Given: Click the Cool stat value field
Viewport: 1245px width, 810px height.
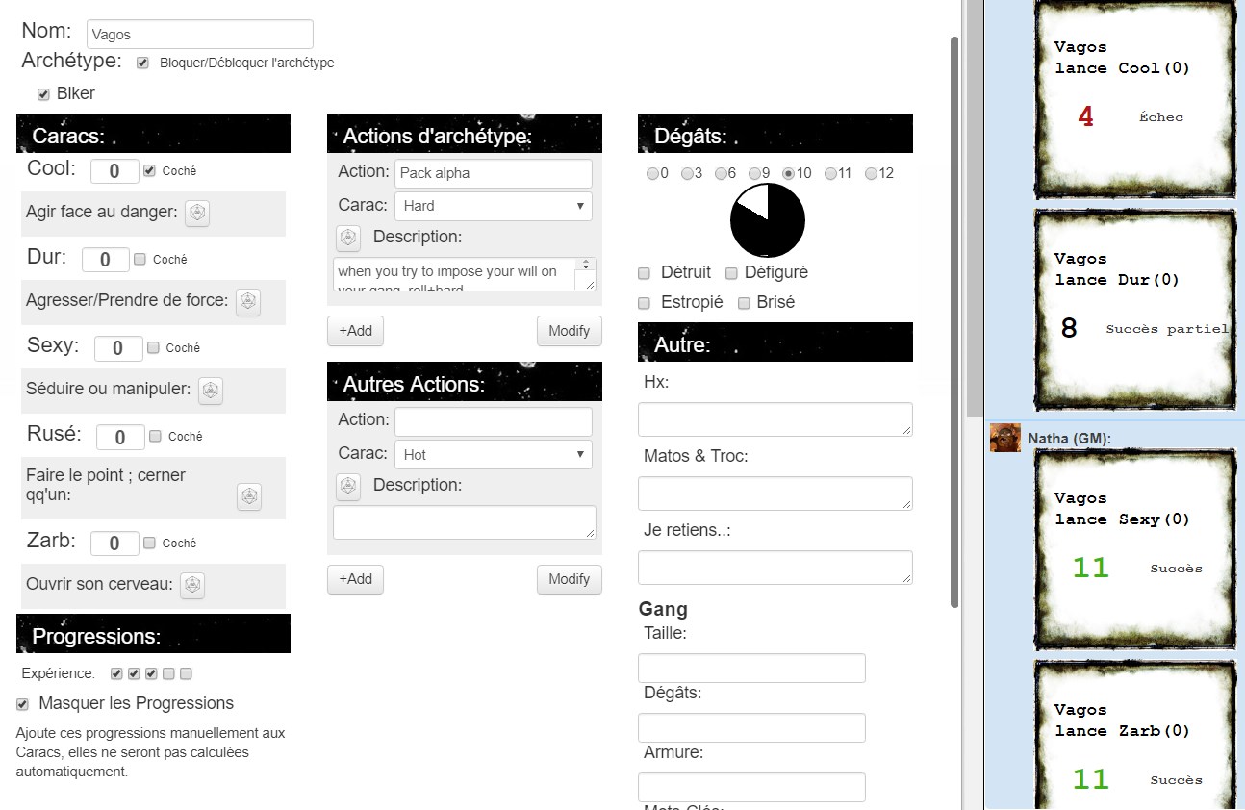Looking at the screenshot, I should coord(114,171).
